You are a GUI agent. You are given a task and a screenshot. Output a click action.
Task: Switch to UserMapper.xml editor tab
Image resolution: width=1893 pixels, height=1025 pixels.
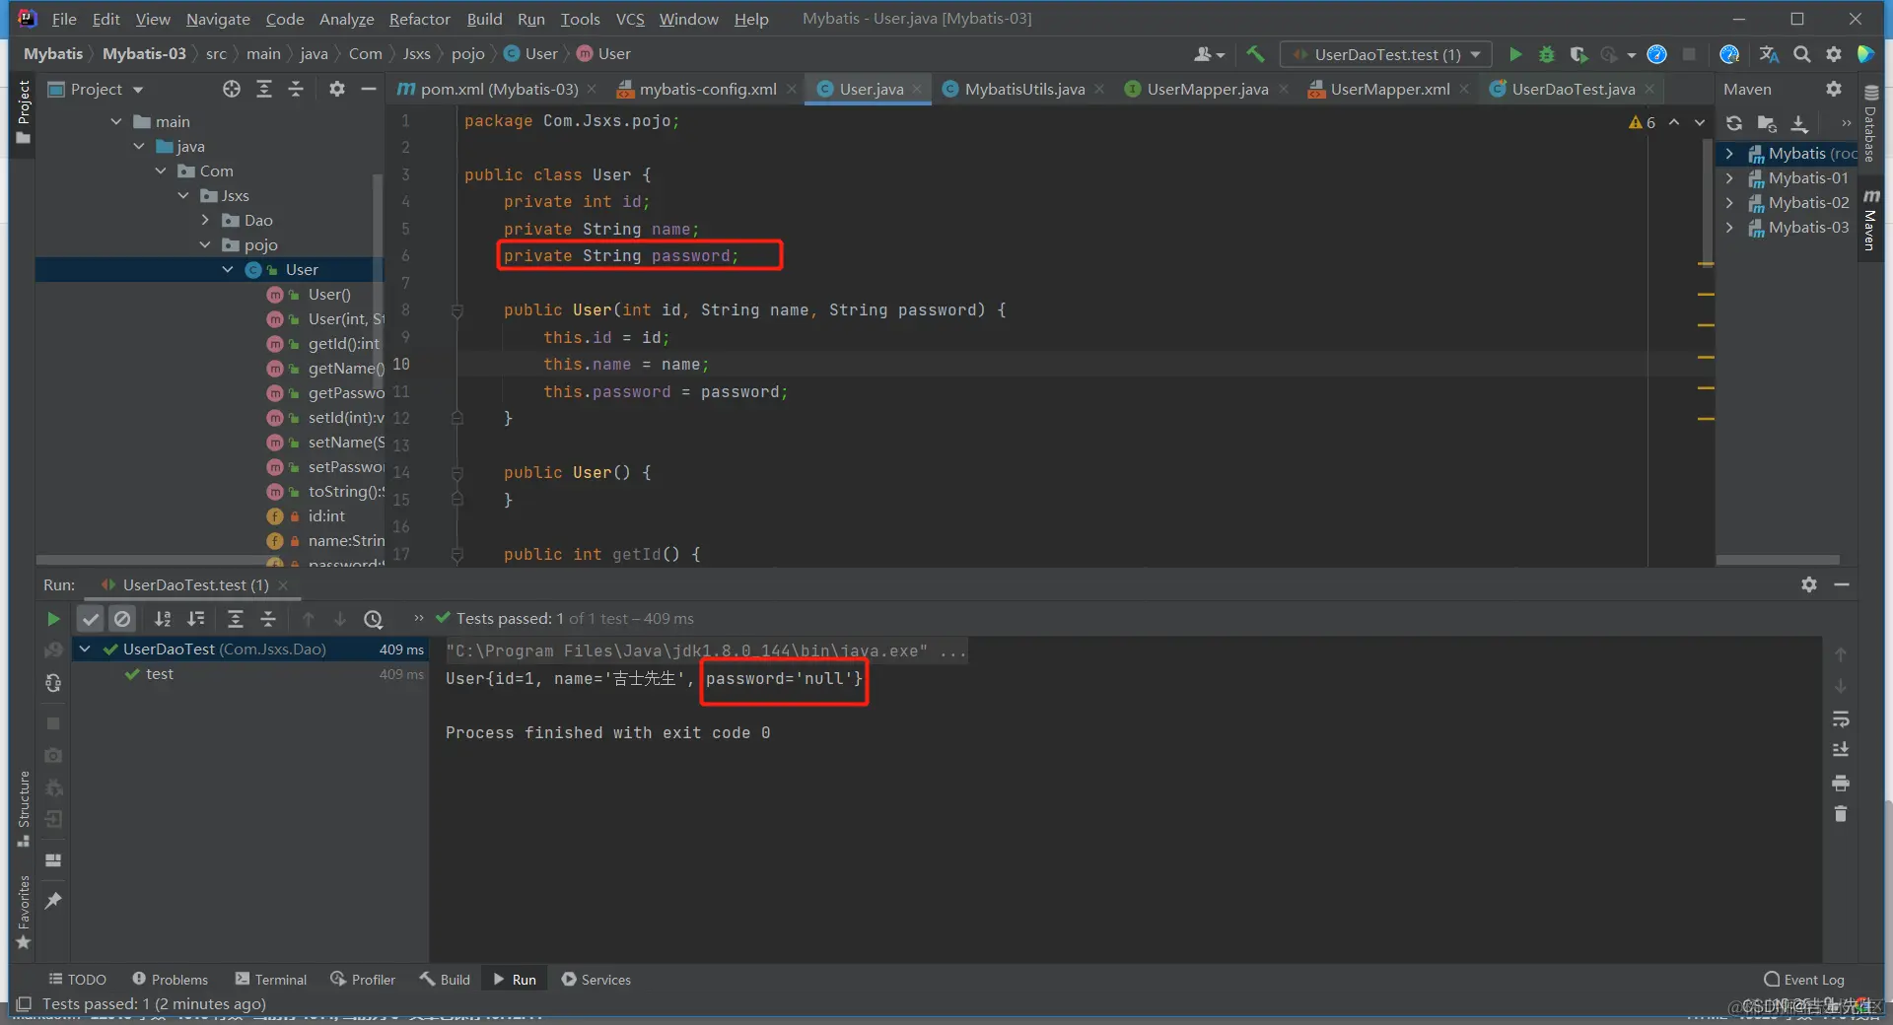click(1389, 89)
